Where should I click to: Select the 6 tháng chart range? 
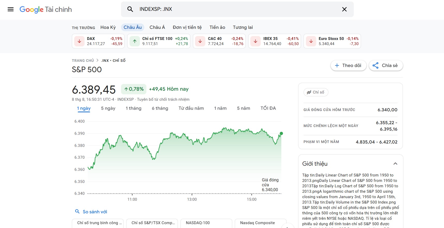tap(160, 108)
